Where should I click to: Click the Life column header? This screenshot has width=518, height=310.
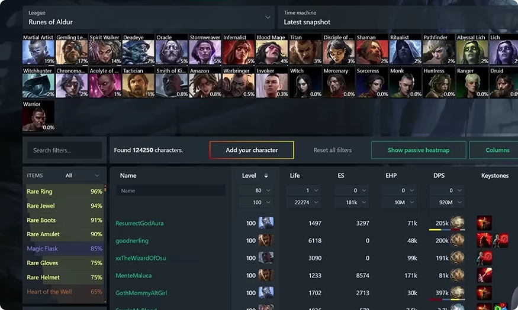295,175
